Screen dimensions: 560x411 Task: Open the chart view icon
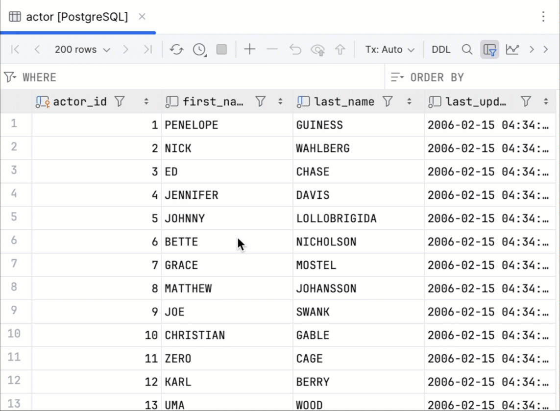tap(512, 49)
